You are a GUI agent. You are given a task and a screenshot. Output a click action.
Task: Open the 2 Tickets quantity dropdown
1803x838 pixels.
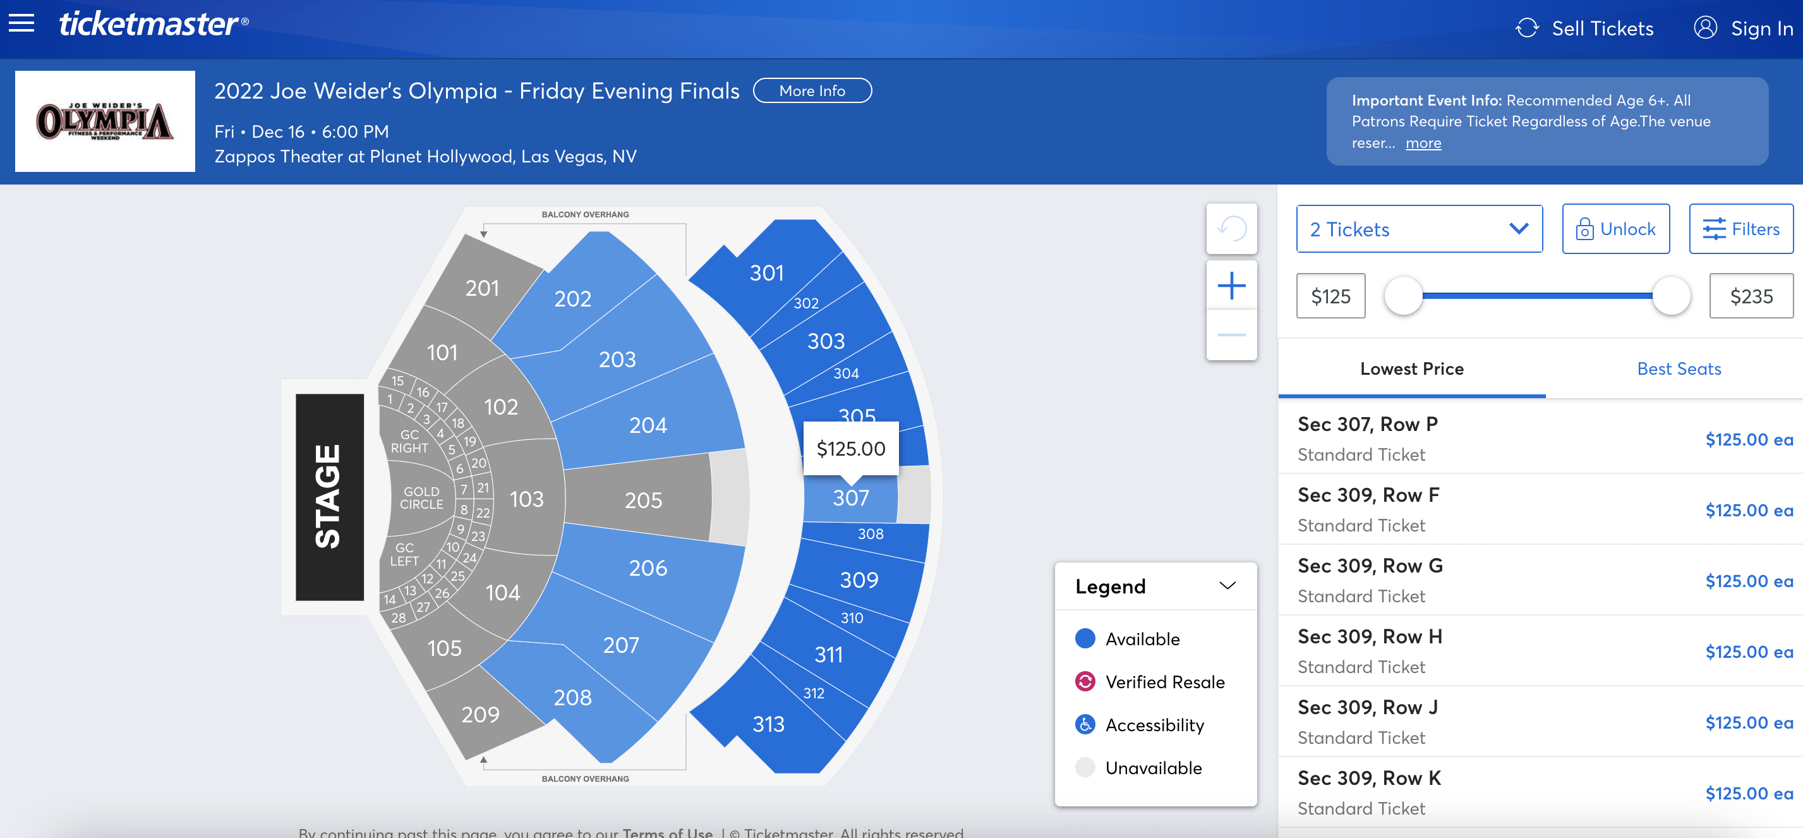1419,229
